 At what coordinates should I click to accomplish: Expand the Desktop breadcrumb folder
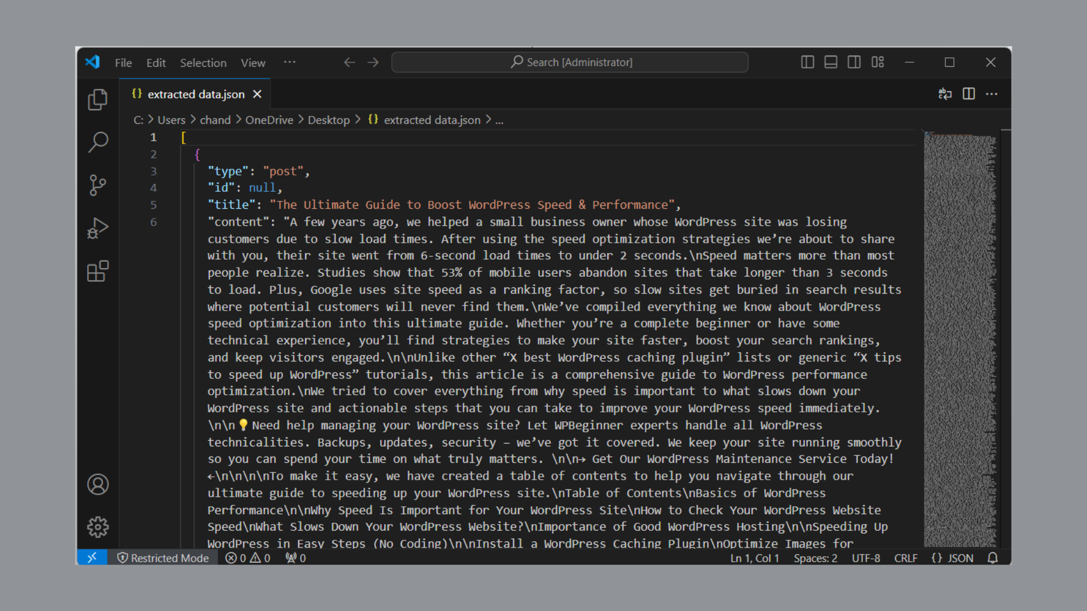328,120
